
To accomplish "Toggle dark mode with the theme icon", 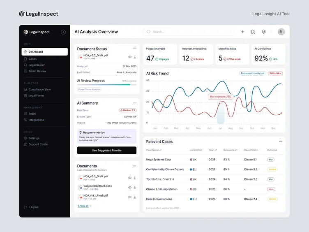I will click(253, 32).
